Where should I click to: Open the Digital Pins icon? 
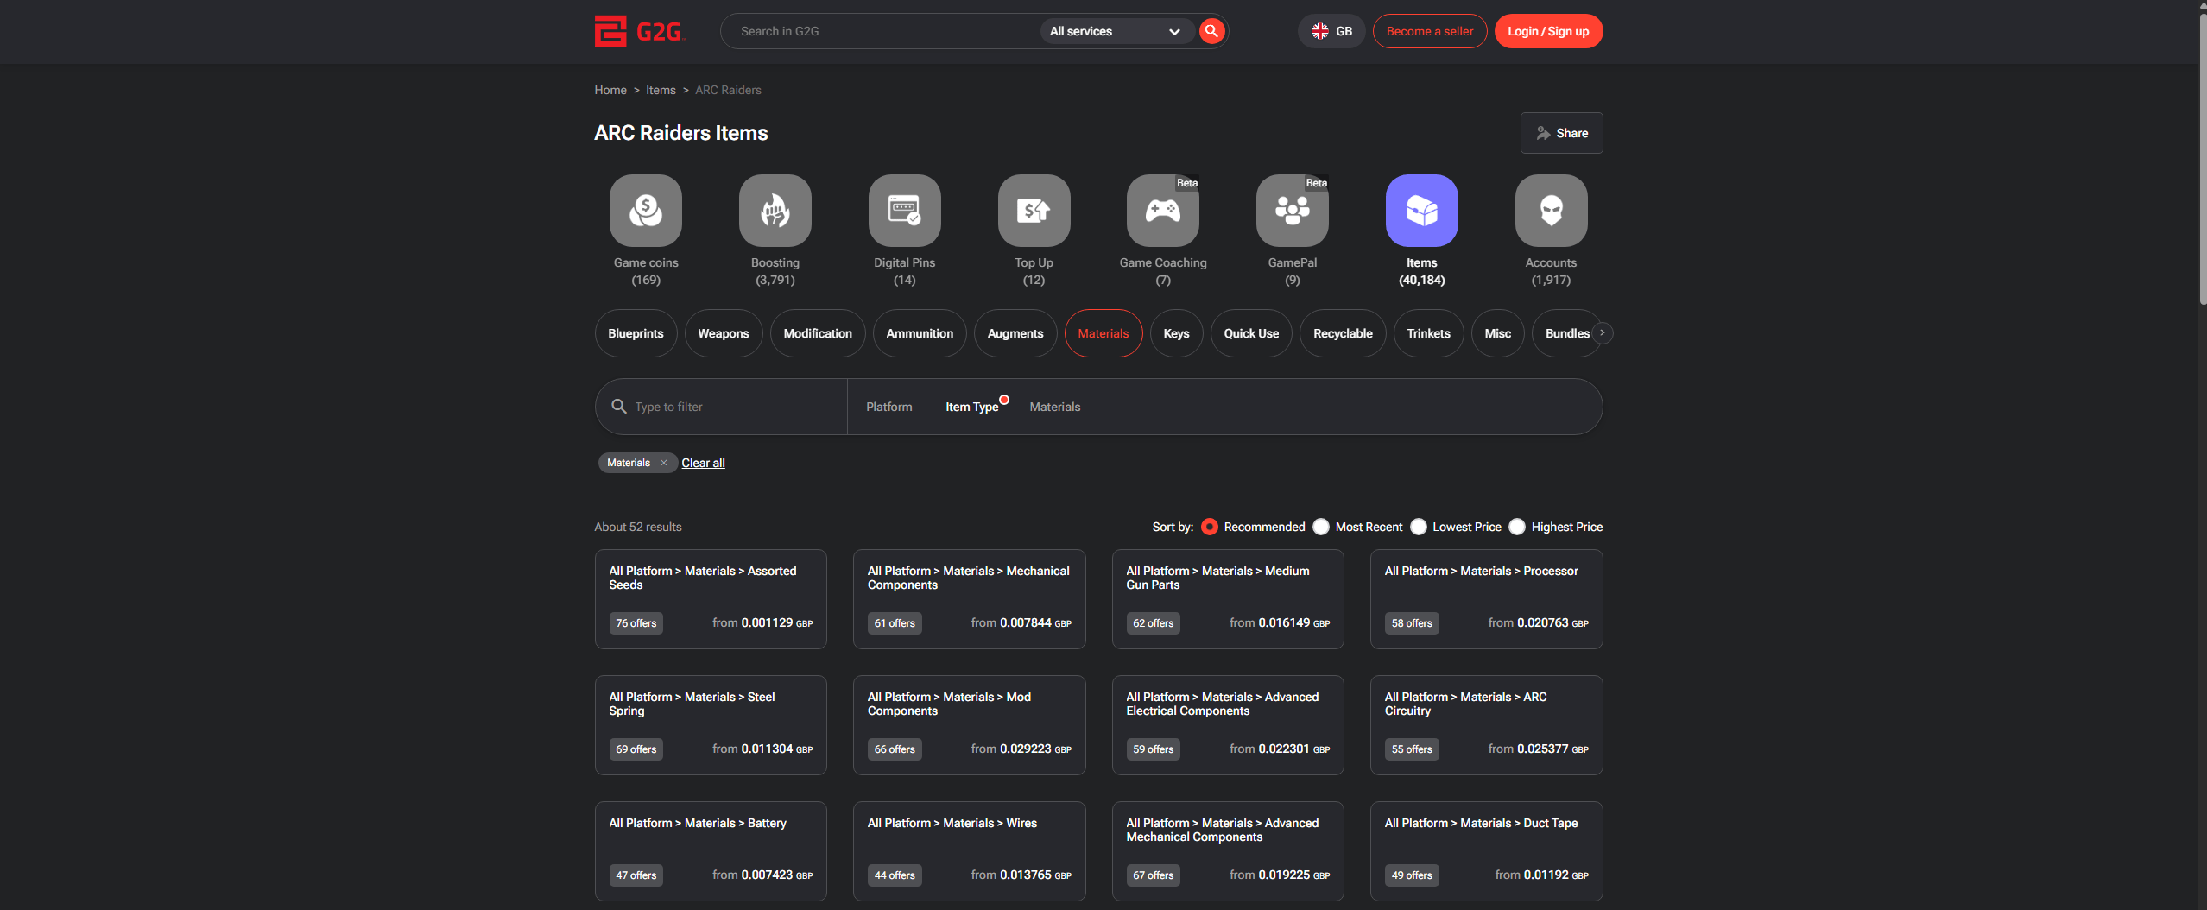click(904, 211)
